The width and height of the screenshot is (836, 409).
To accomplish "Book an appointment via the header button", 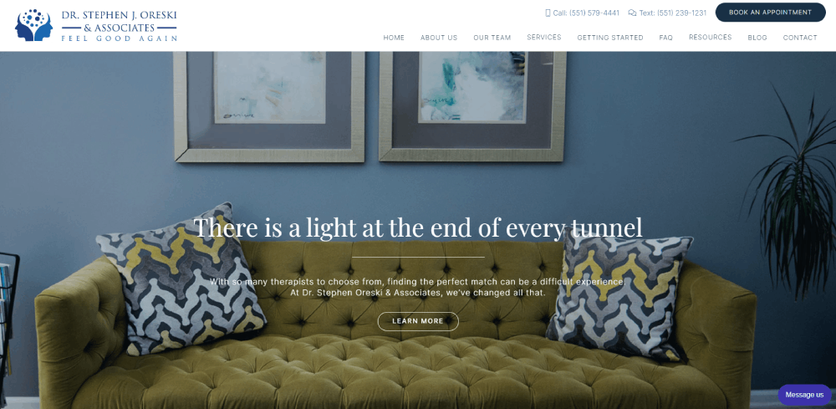I will (770, 13).
